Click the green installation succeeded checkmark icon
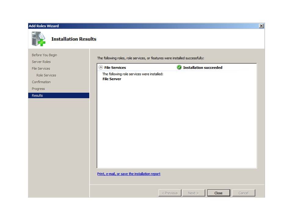 tap(179, 68)
